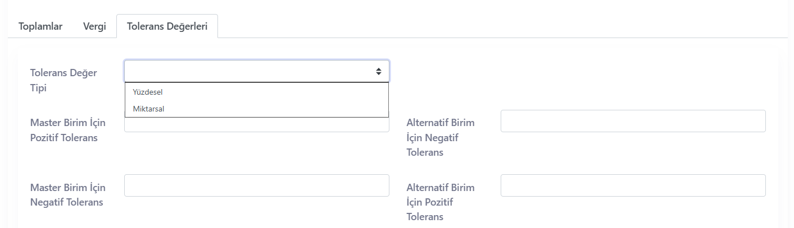Open the Vergi tab
This screenshot has height=228, width=794.
click(94, 26)
